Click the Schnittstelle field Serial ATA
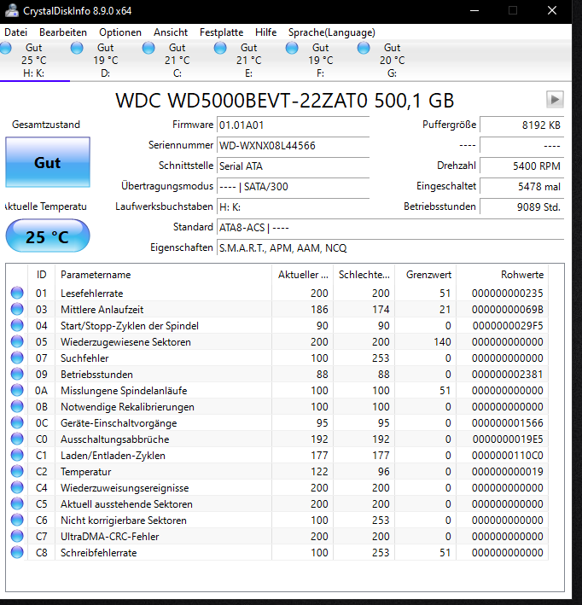The width and height of the screenshot is (582, 605). pos(293,166)
